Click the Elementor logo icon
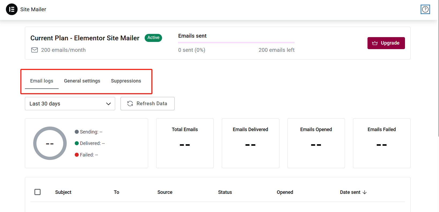 pos(12,9)
